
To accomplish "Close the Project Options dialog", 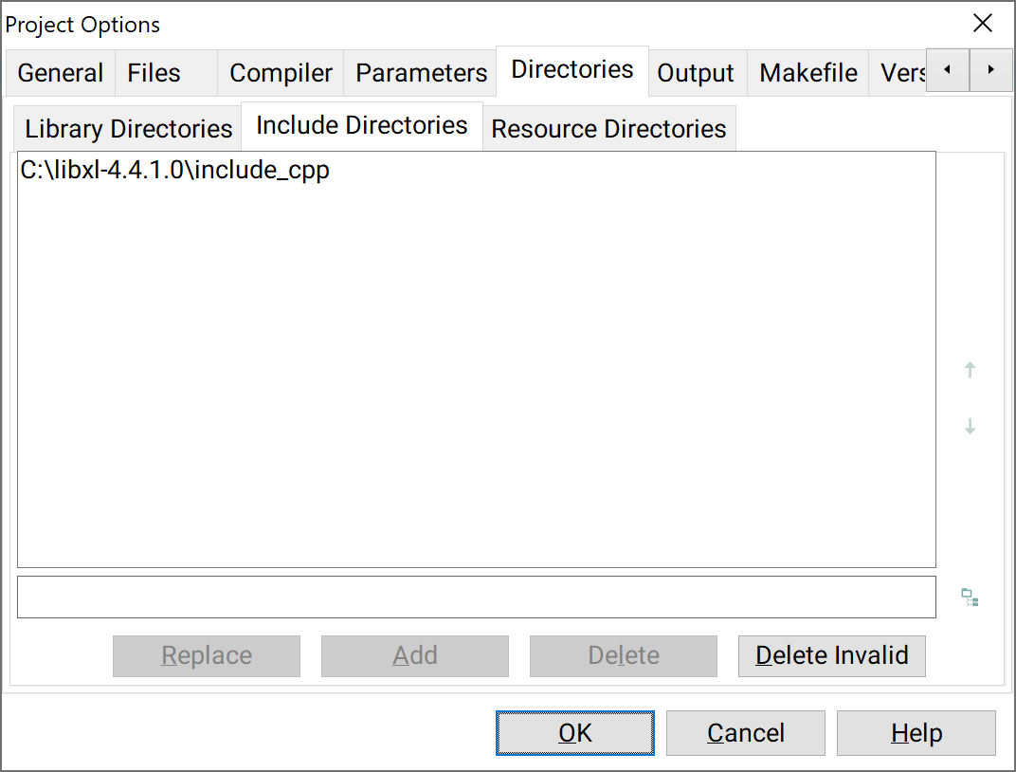I will pos(982,24).
